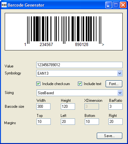The image size is (128, 144).
Task: Click the barcode app icon in title bar
Action: (4, 5)
